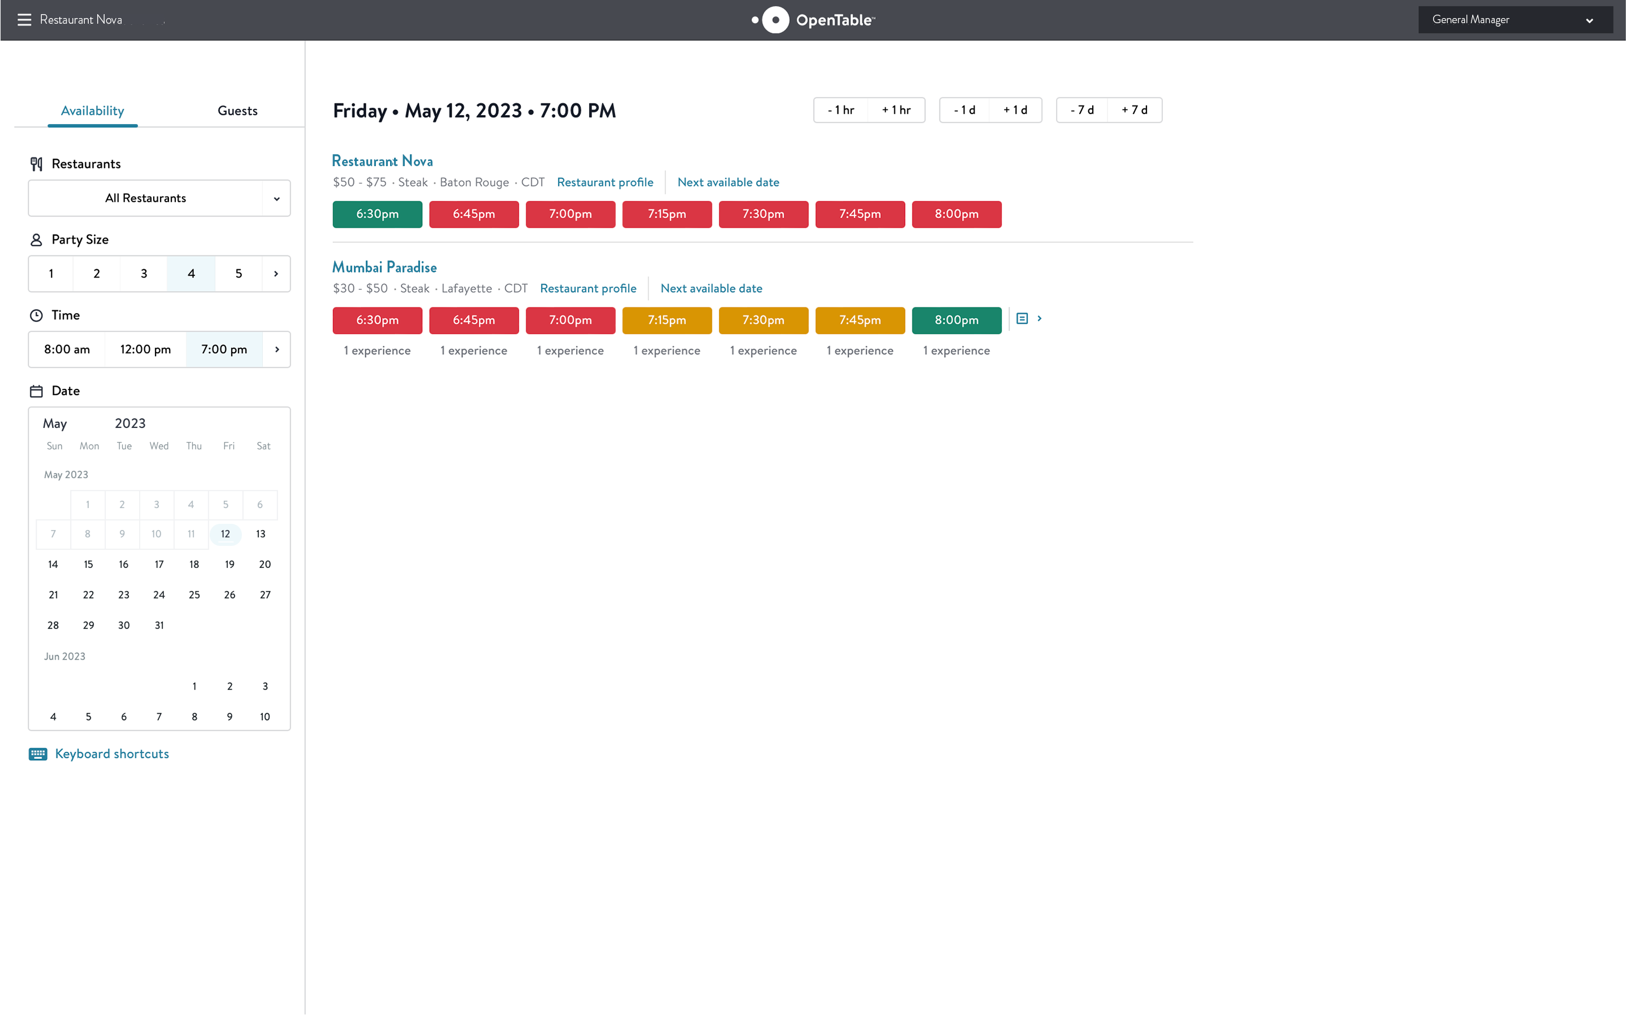1627x1015 pixels.
Task: View Mumbai Paradise's Next available date
Action: [712, 289]
